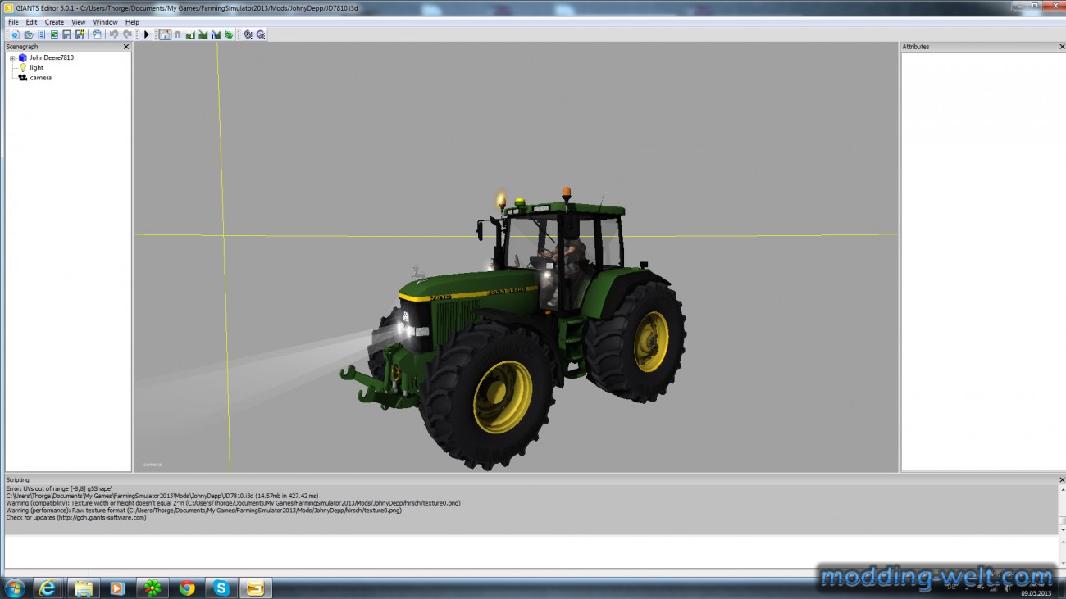Select the green foliage paint icon

point(228,34)
